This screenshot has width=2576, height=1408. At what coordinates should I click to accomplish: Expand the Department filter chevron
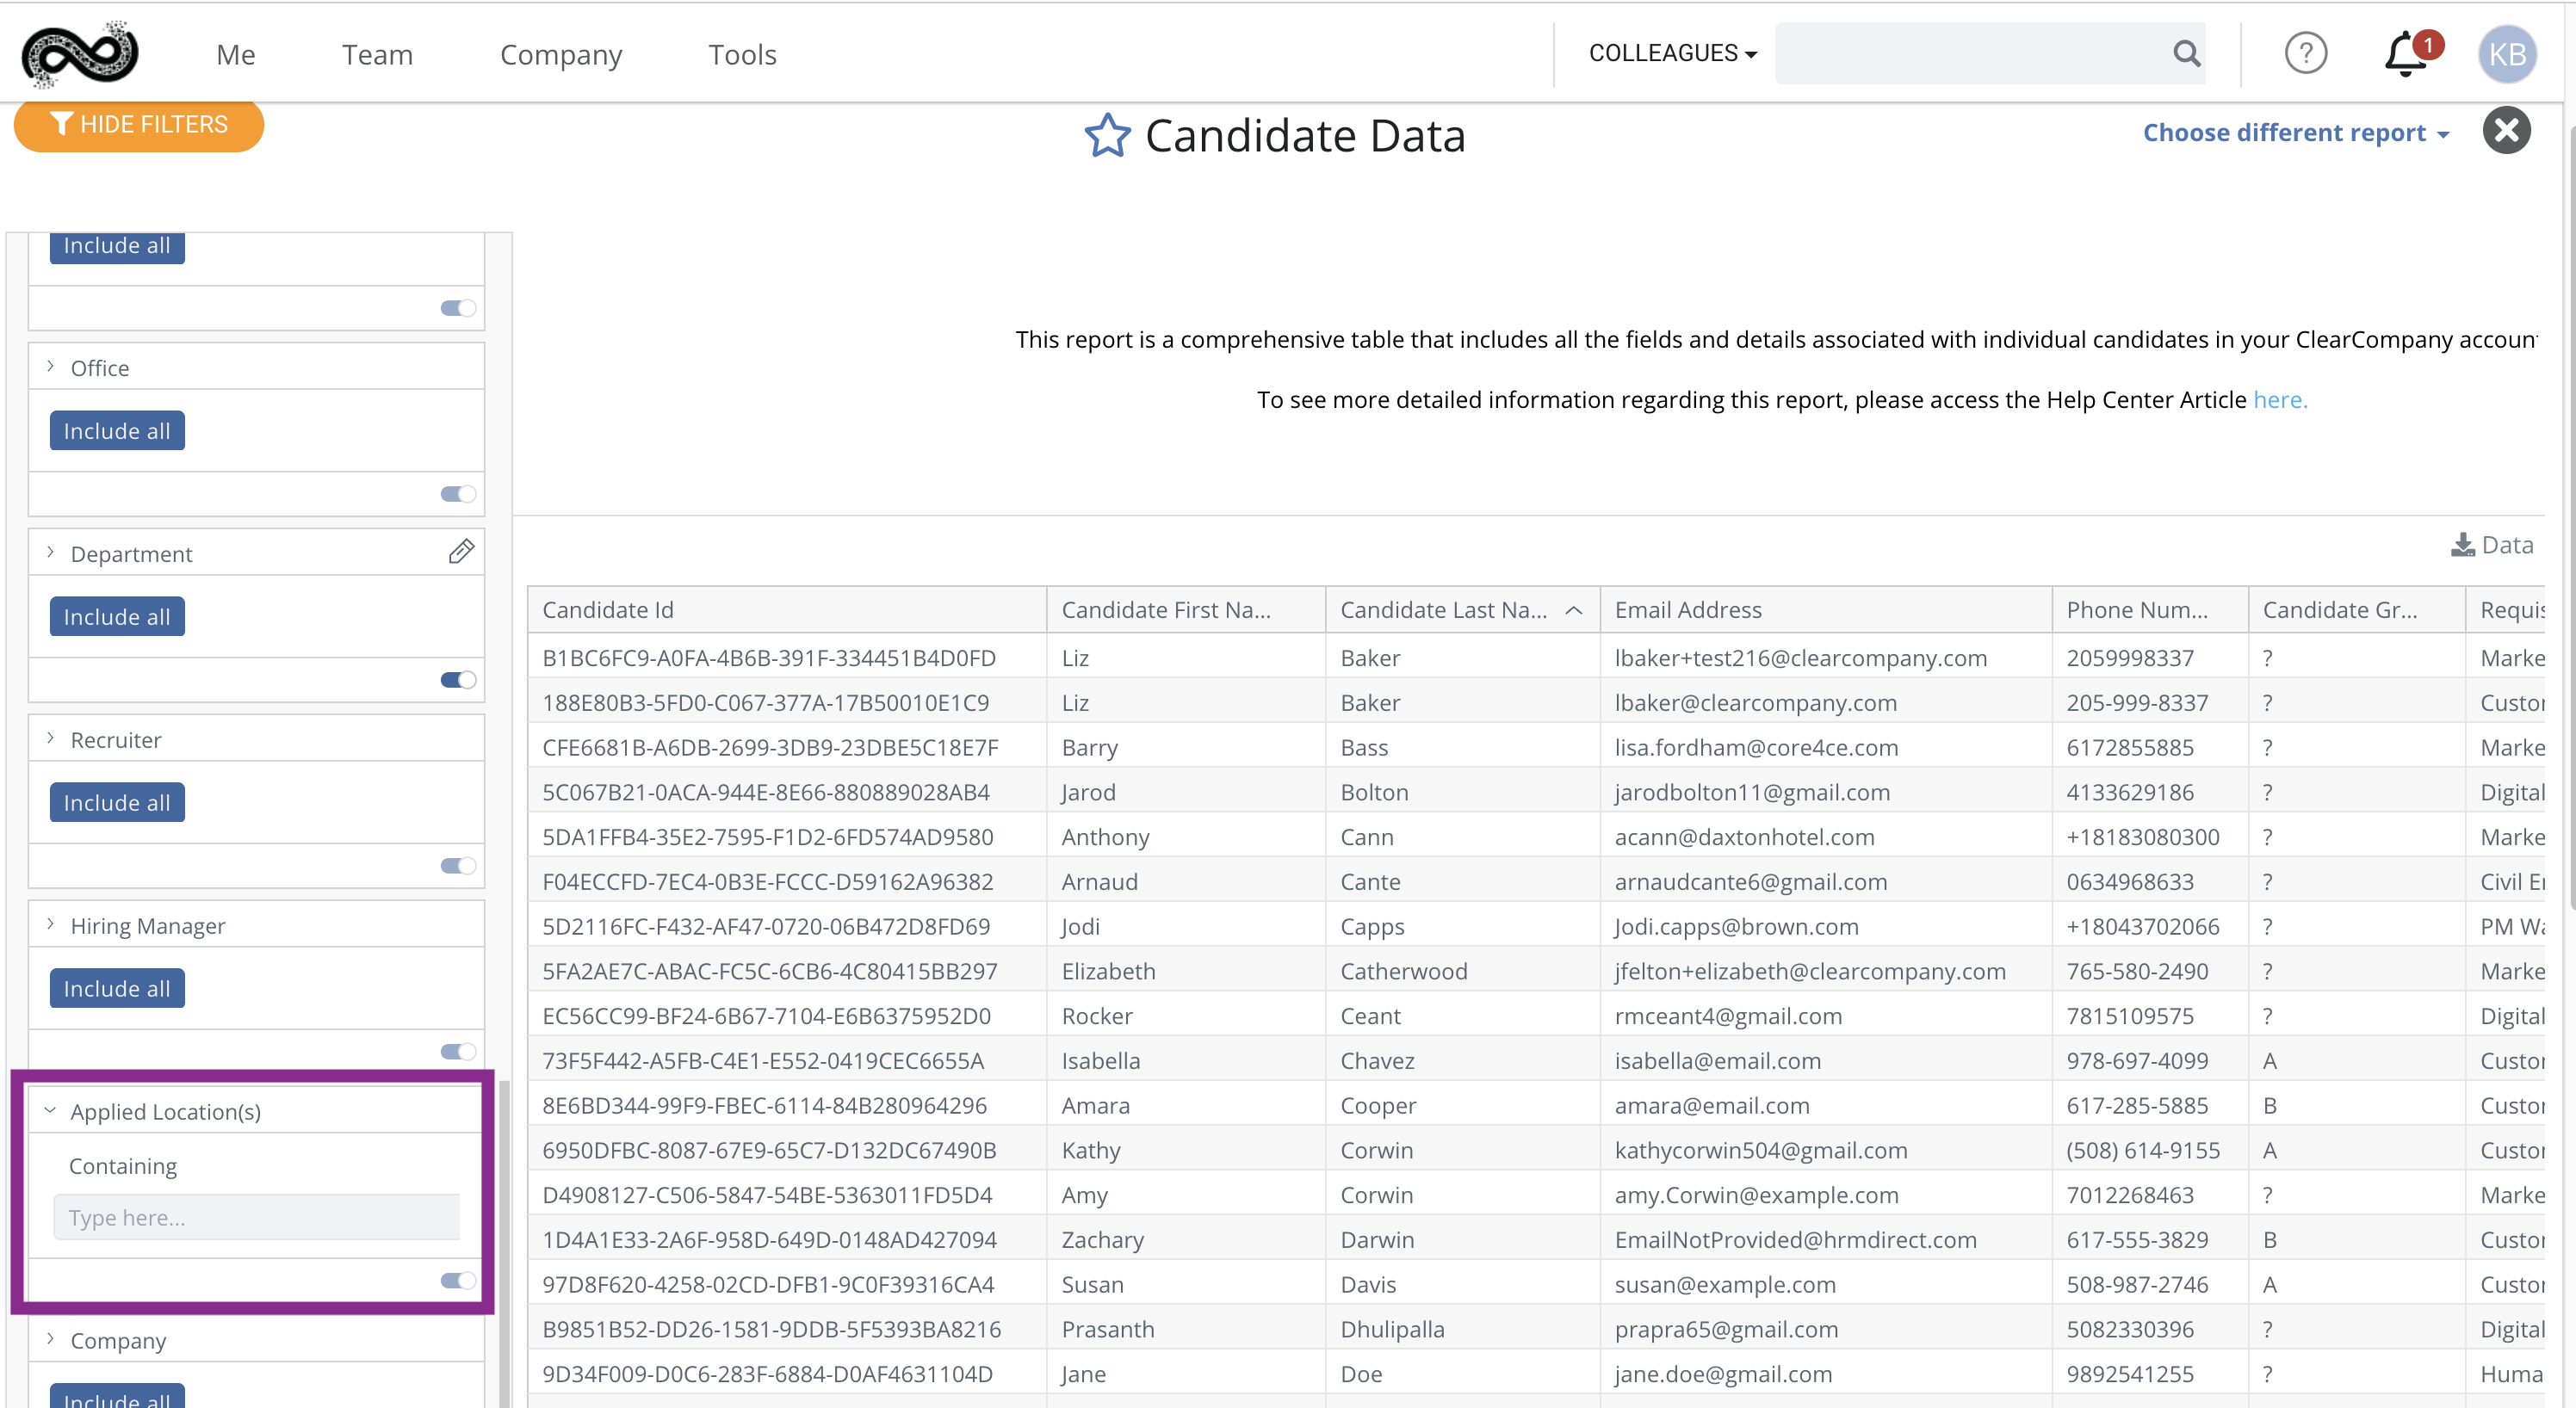pos(50,553)
